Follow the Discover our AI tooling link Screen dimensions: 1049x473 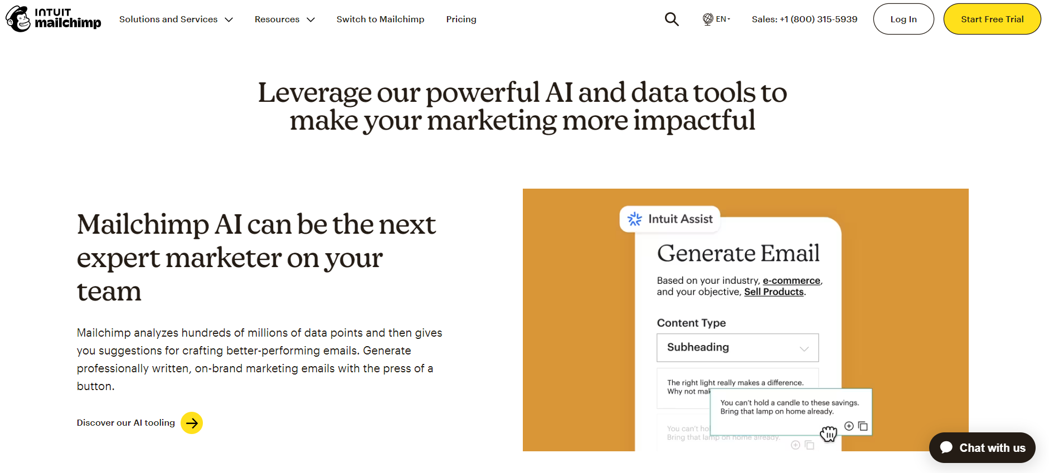click(126, 423)
